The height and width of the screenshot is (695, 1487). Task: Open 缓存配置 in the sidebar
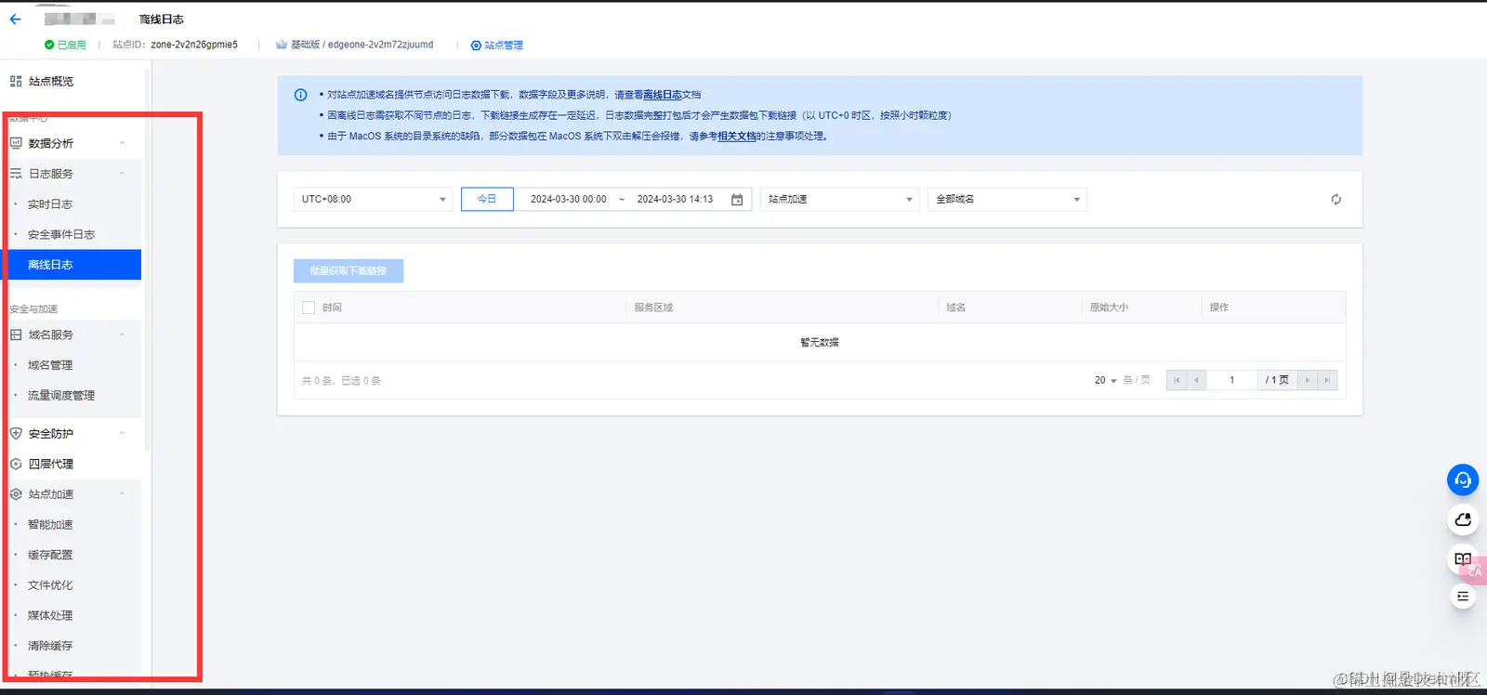tap(50, 556)
